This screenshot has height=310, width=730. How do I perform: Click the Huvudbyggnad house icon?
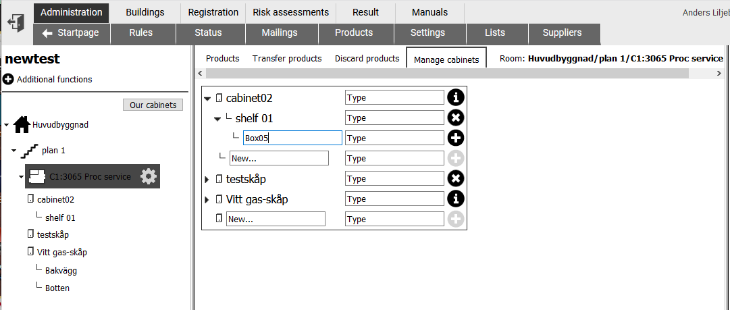click(x=22, y=125)
